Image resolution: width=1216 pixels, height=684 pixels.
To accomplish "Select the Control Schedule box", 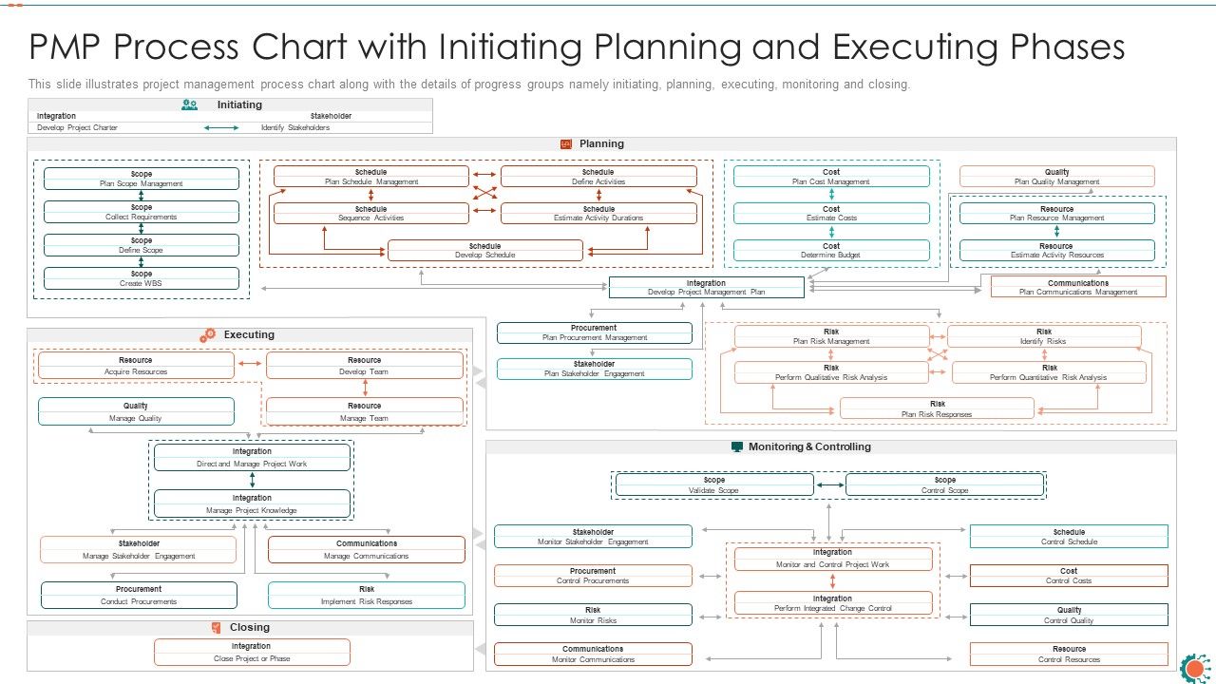I will (x=1069, y=537).
